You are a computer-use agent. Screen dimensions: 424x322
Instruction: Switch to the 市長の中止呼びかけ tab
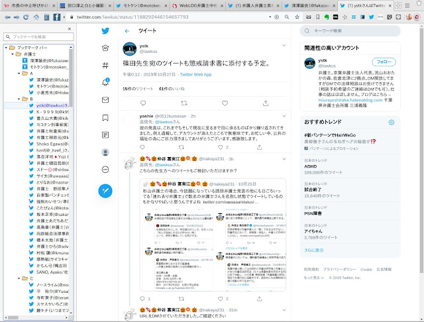point(30,6)
